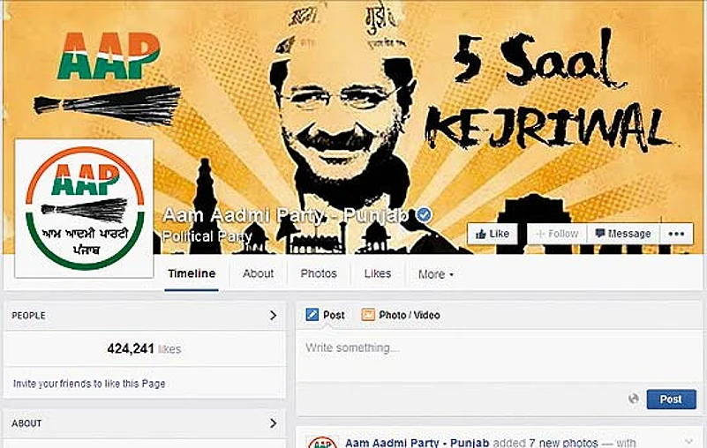
Task: Open the three-dots more actions menu
Action: (676, 234)
